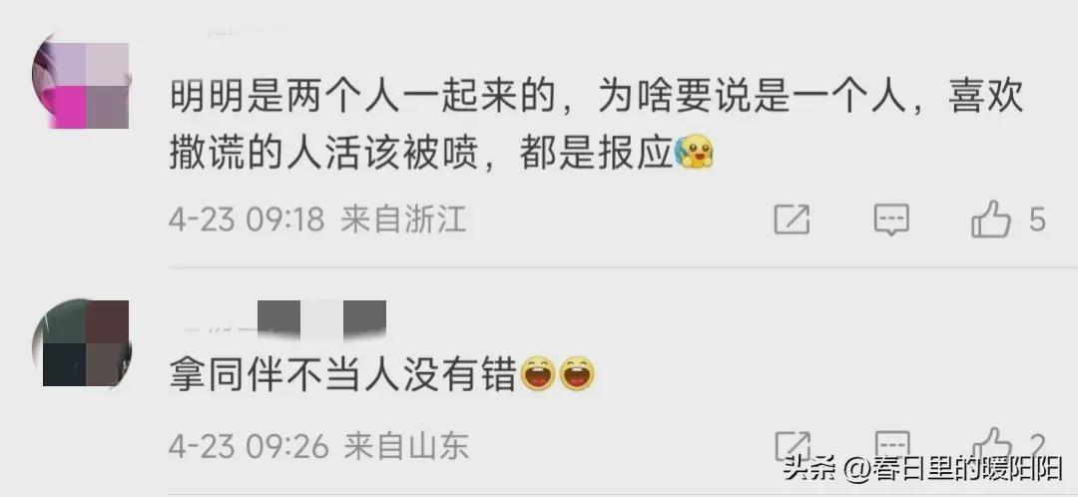
Task: Select the 来自浙江 location label
Action: click(x=403, y=221)
